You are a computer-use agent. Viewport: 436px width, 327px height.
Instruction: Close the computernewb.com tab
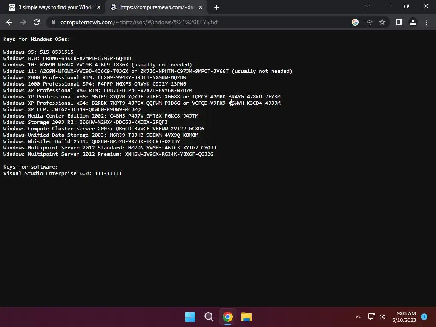[x=201, y=7]
